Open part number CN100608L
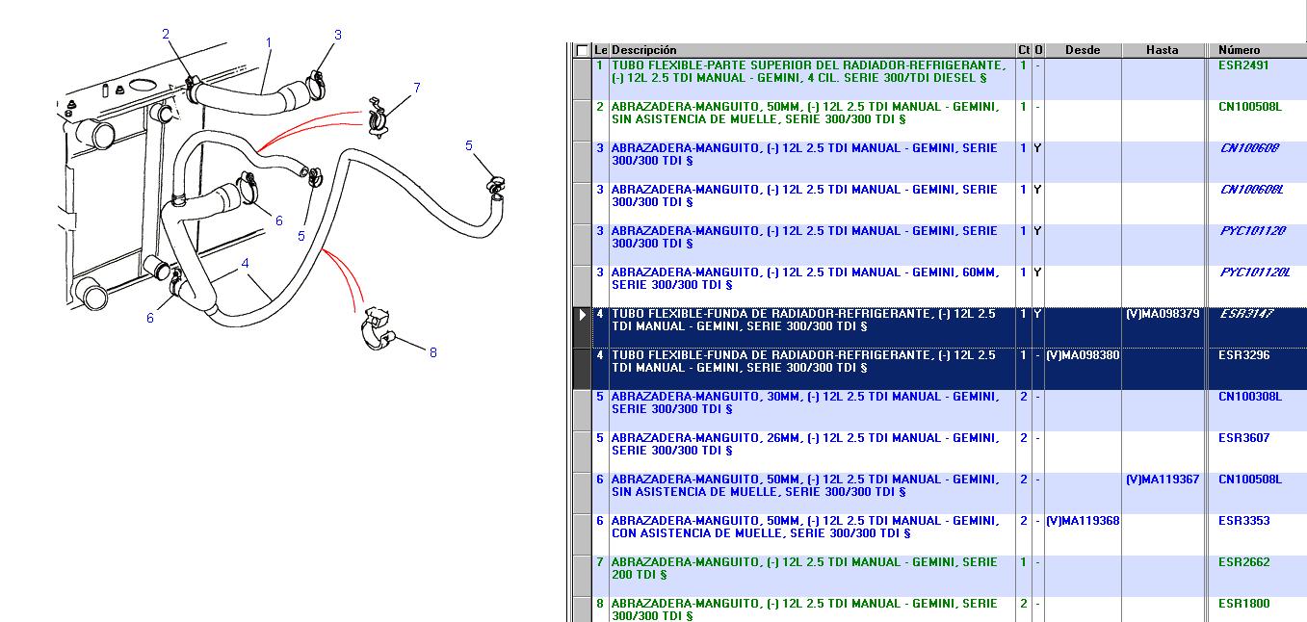1307x622 pixels. (x=1252, y=190)
